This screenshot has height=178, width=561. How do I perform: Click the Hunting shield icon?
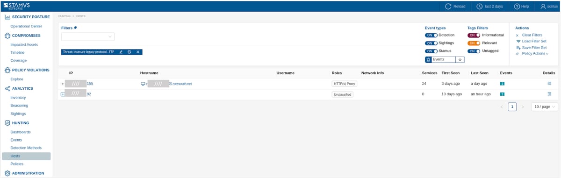pos(7,123)
